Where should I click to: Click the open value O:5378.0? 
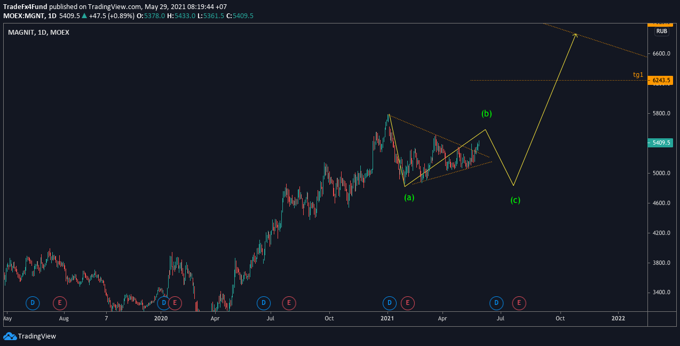click(x=152, y=16)
